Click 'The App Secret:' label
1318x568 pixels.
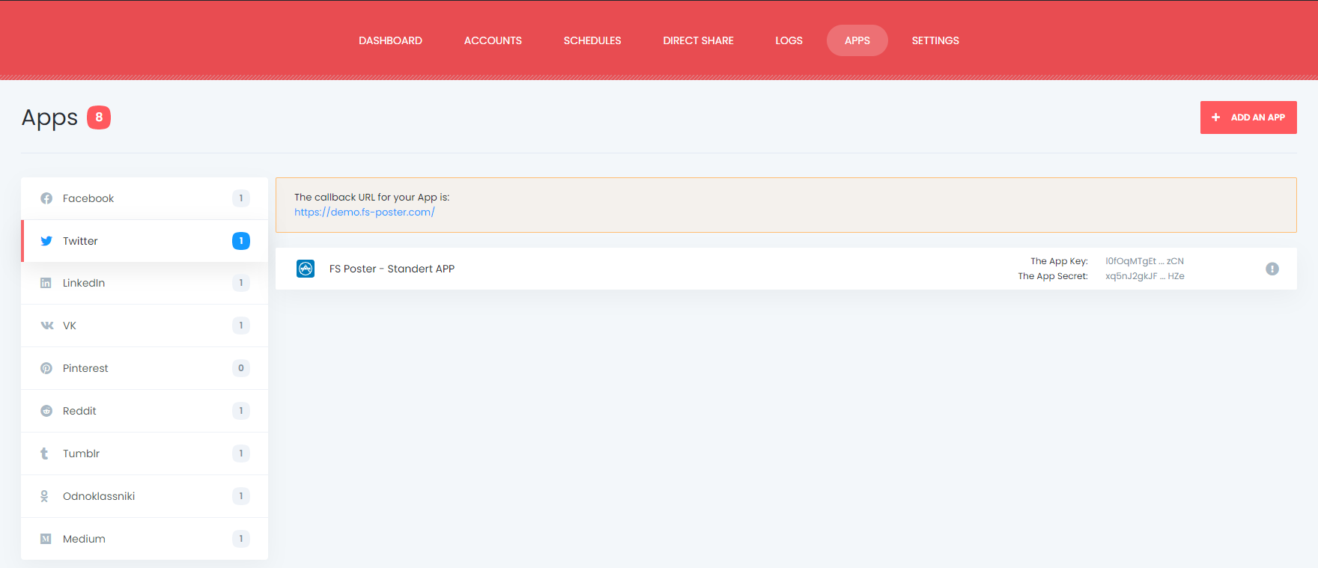tap(1053, 276)
